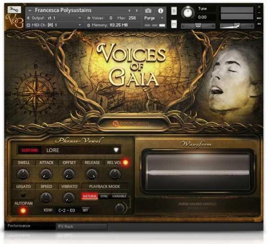Click the KSW range C-2 - E0 field
Viewport: 270px width, 244px height.
point(67,210)
